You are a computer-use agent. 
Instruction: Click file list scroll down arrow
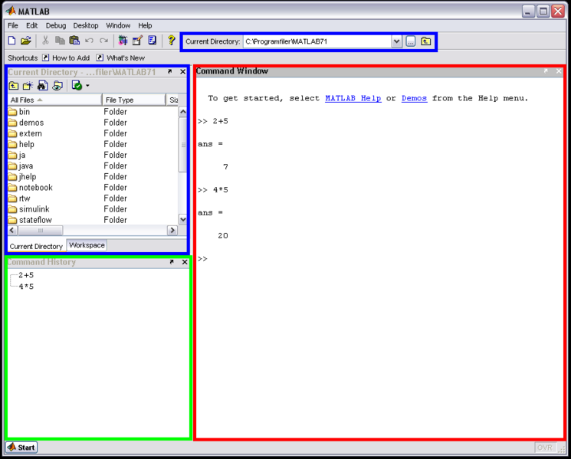click(183, 219)
